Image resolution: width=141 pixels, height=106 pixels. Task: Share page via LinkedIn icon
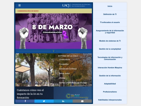pyautogui.click(x=63, y=101)
